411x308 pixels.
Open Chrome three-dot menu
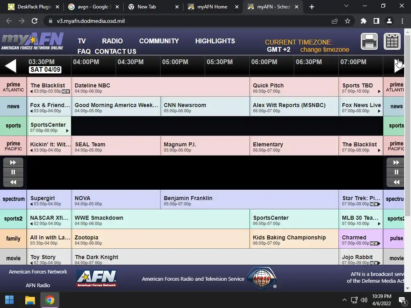(x=402, y=21)
